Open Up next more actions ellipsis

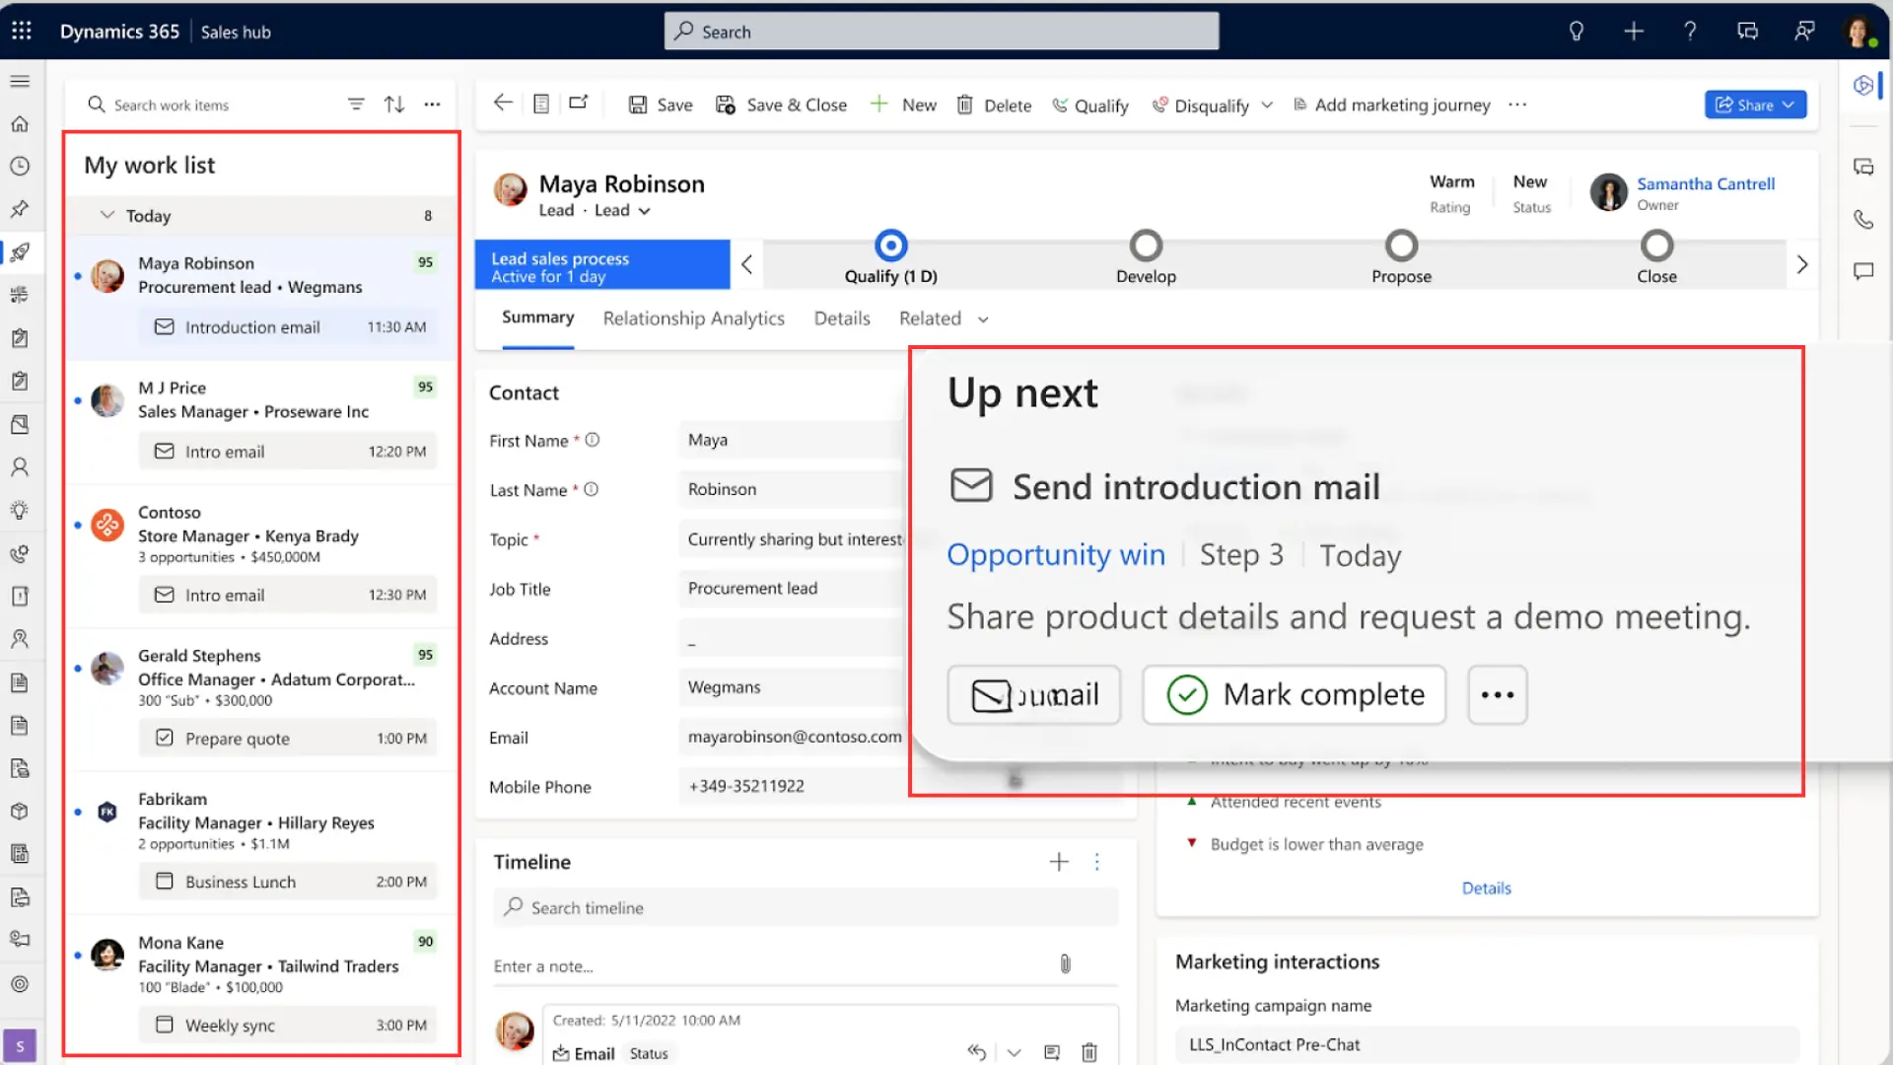pos(1497,695)
